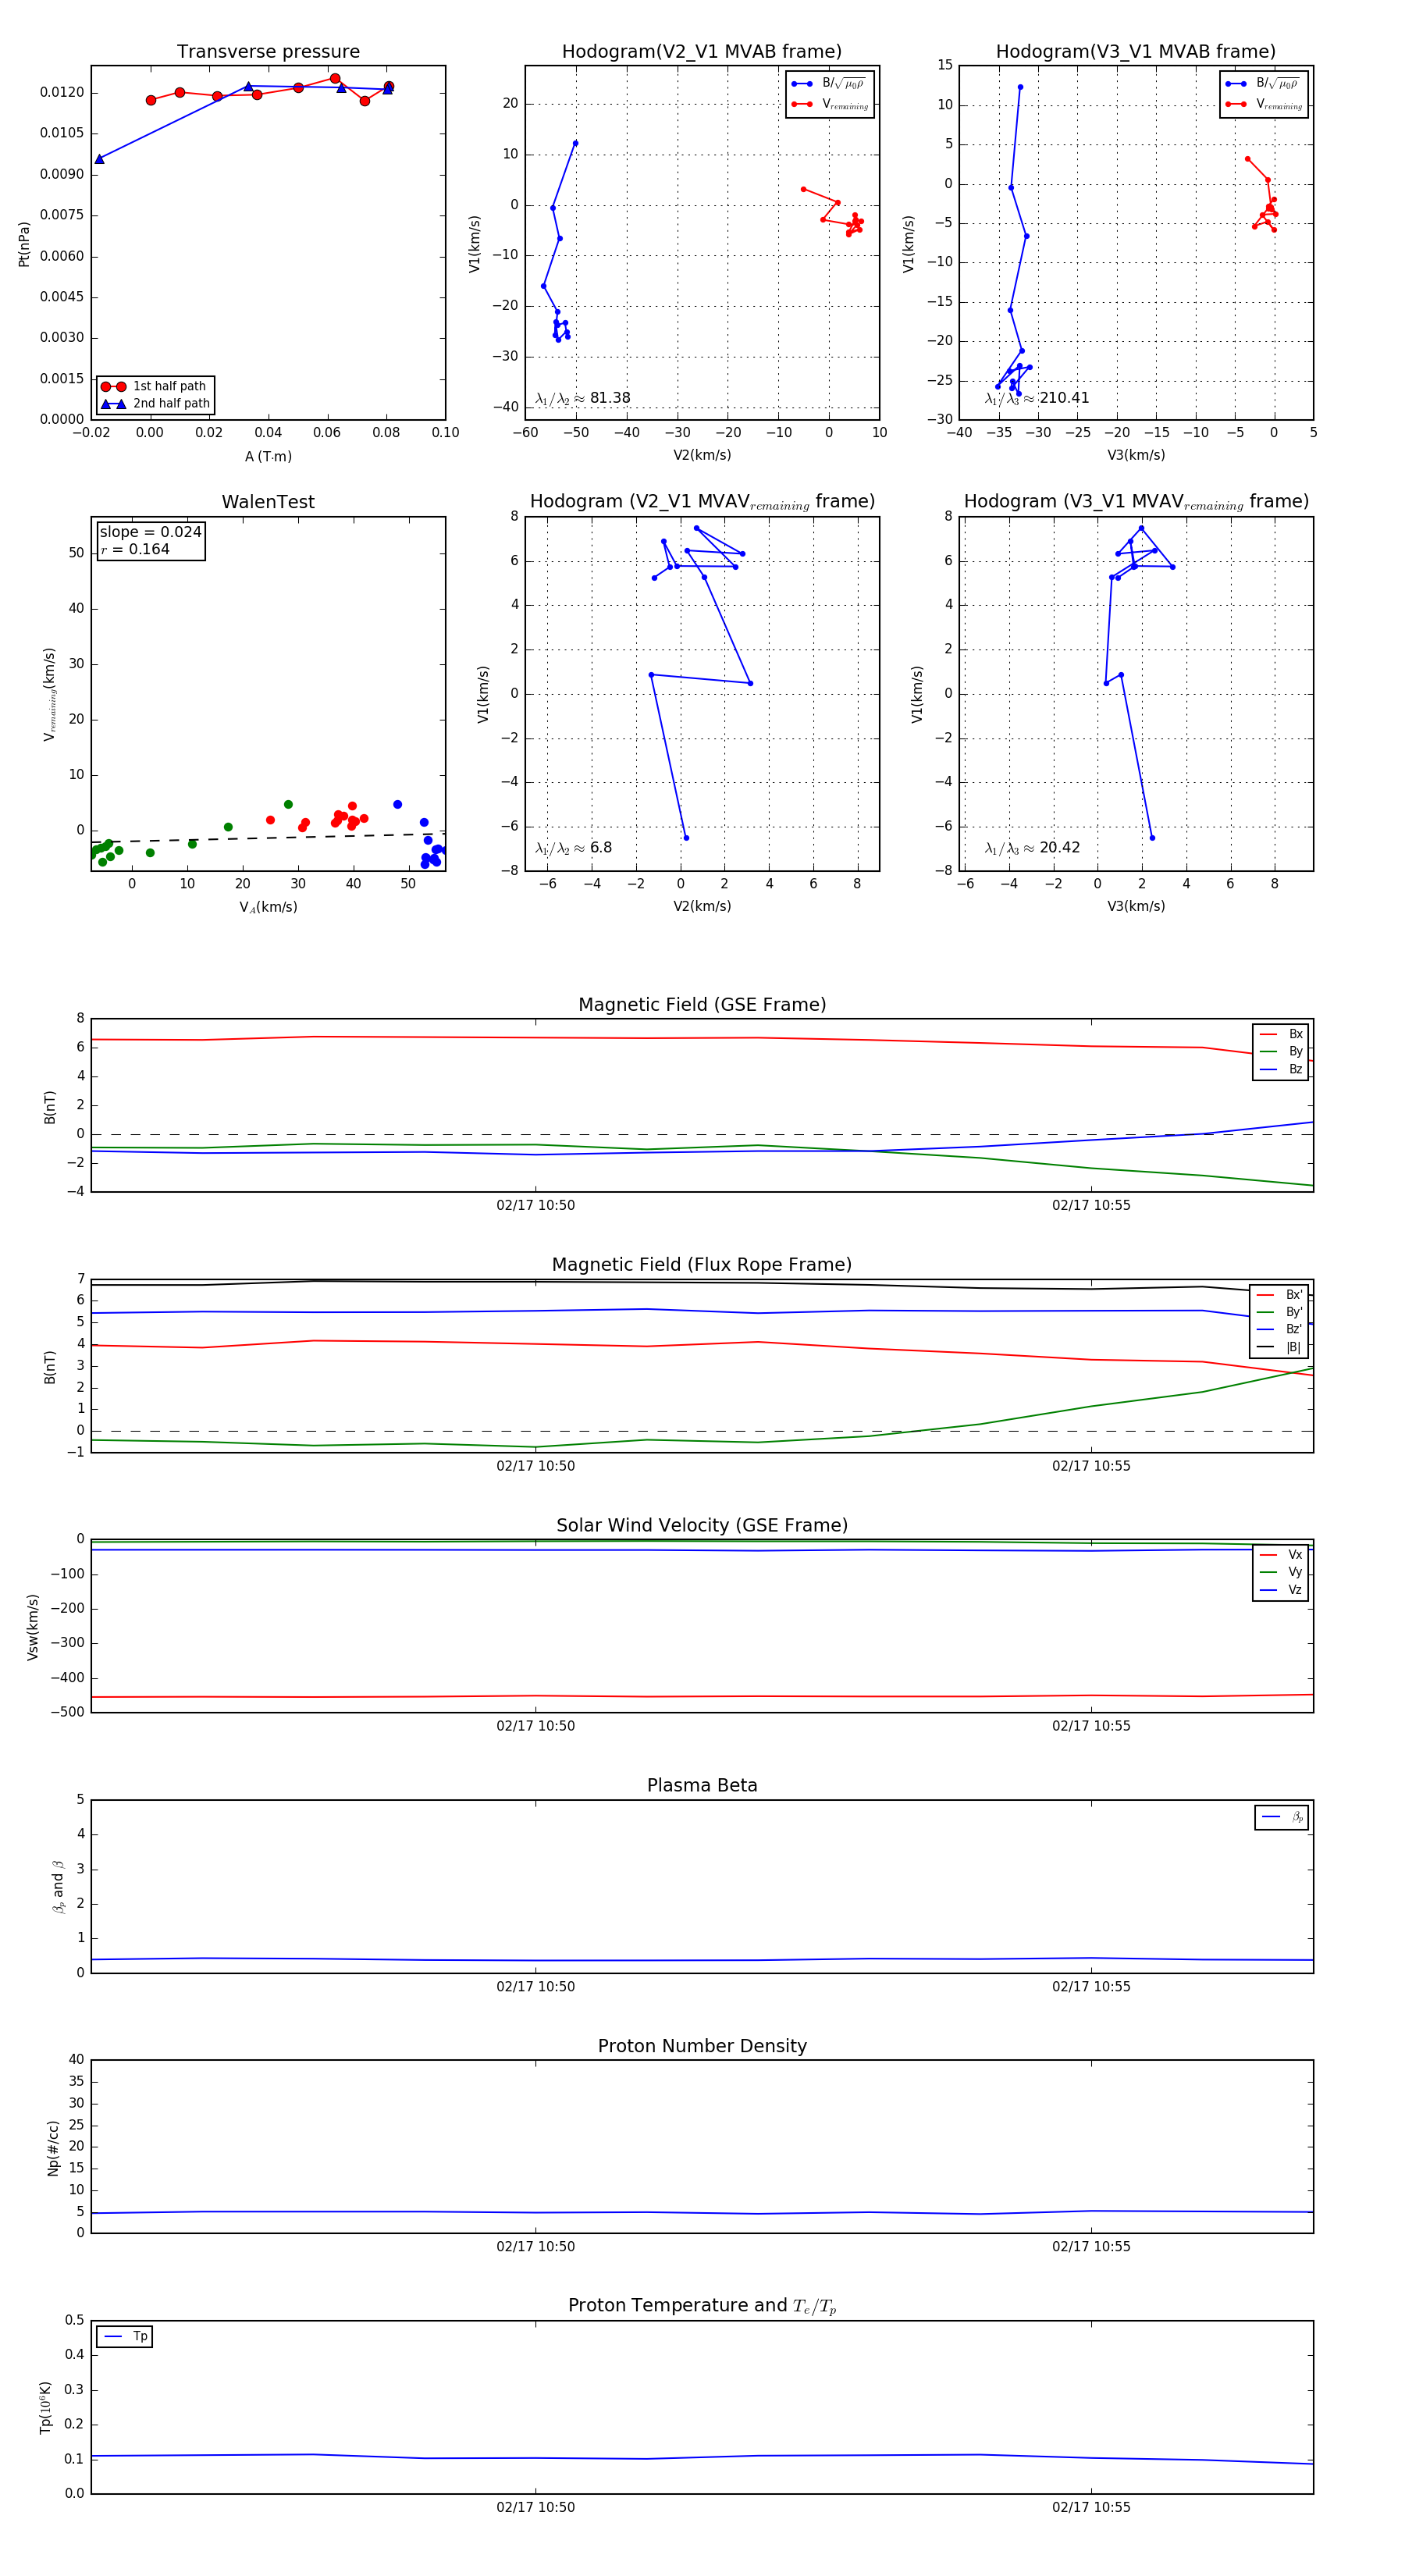Image resolution: width=1405 pixels, height=2576 pixels.
Task: Click the eigenvalue ratio text '81.38'
Action: (610, 398)
